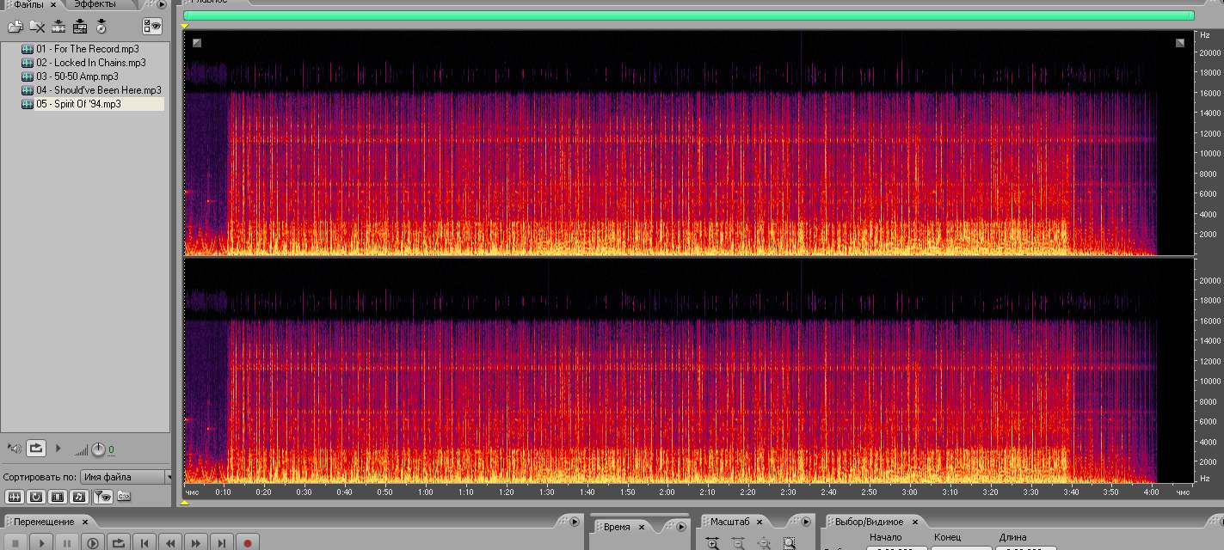
Task: Close the Выбор/Видимое panel
Action: 915,522
